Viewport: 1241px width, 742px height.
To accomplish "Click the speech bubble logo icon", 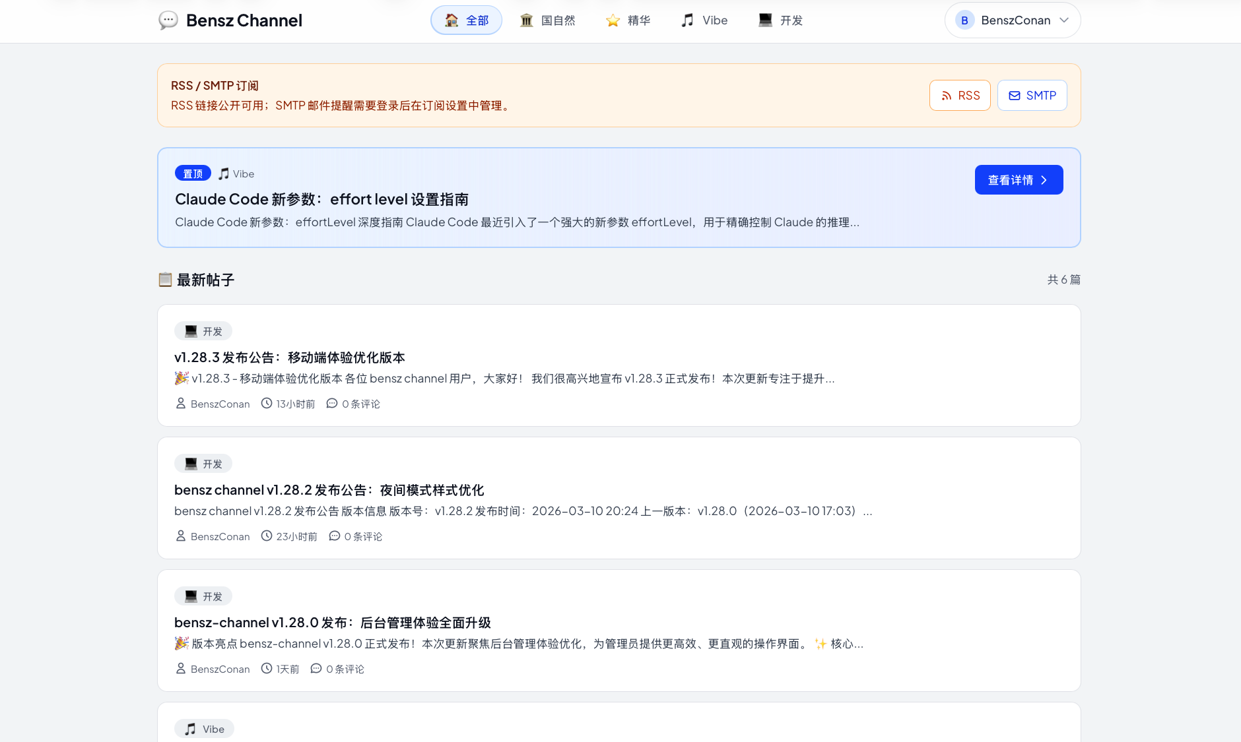I will coord(168,20).
